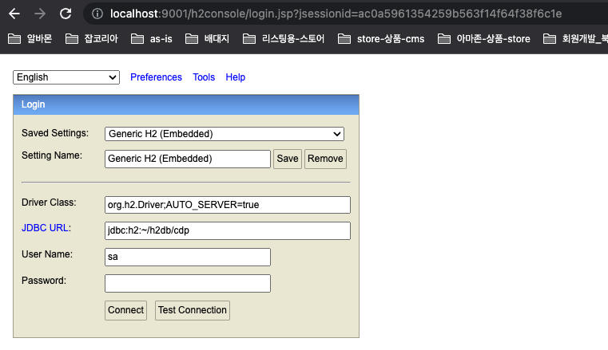
Task: Click the JDBC URL input field
Action: [x=228, y=230]
